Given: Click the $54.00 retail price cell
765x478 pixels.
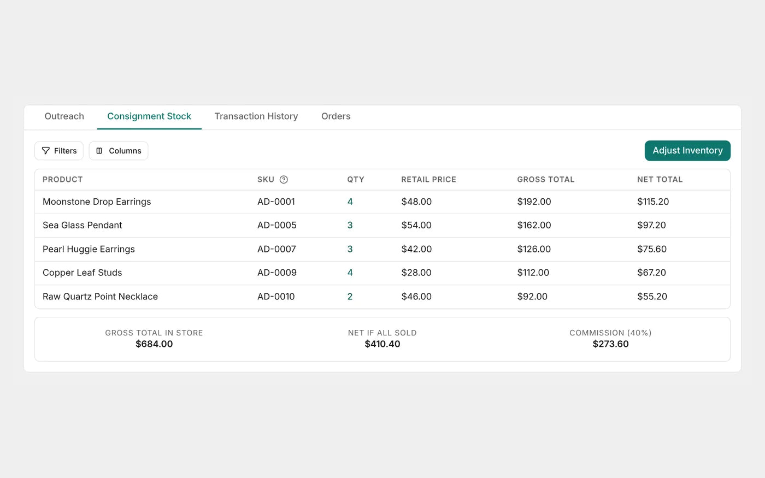Looking at the screenshot, I should pos(416,225).
